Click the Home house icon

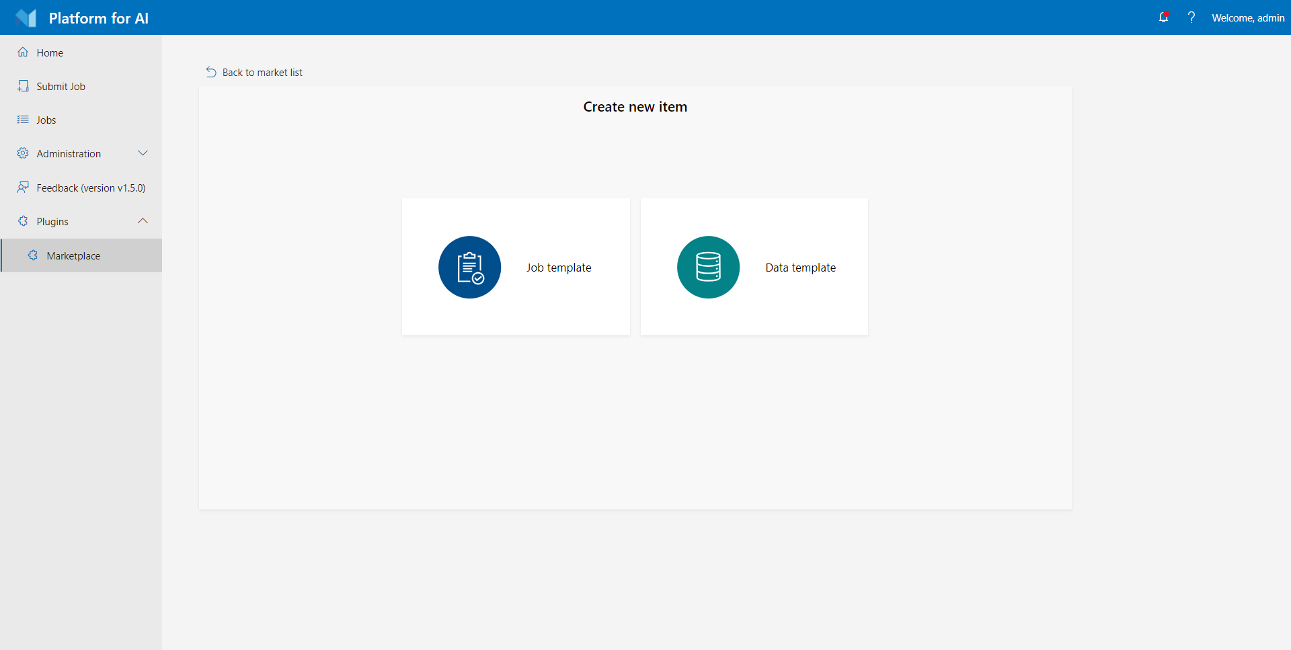[23, 52]
